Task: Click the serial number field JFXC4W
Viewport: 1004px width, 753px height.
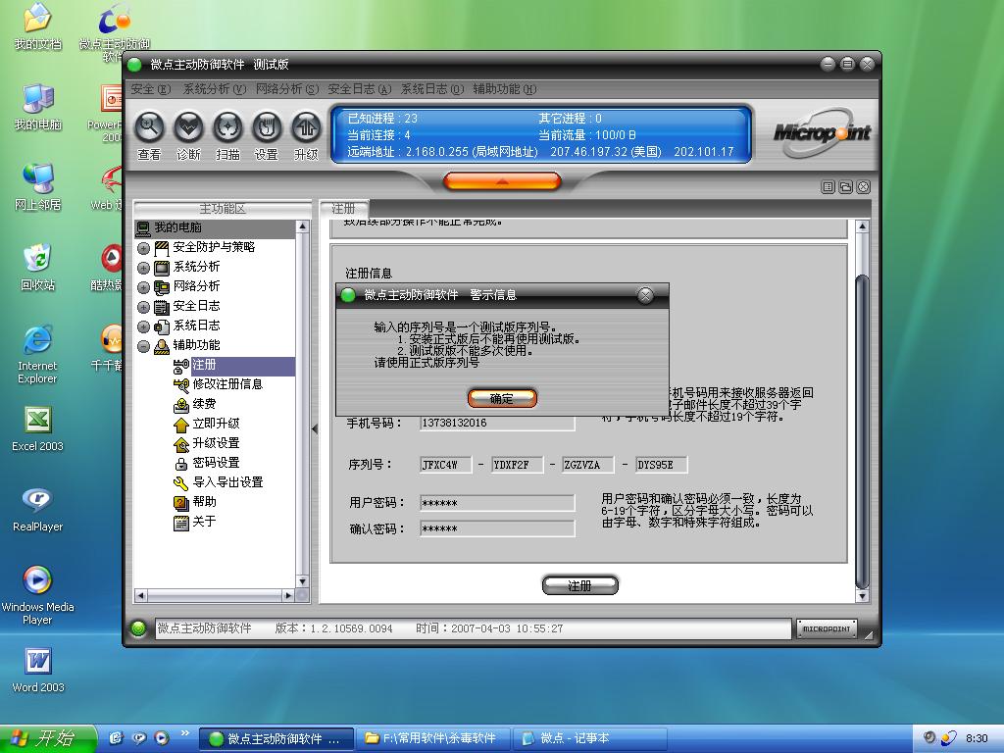Action: [446, 465]
